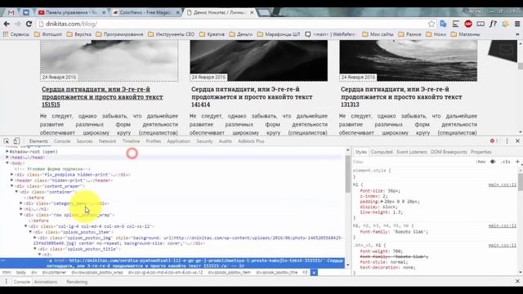Click the color palette icon in Styles
The width and height of the screenshot is (523, 294).
click(x=493, y=162)
